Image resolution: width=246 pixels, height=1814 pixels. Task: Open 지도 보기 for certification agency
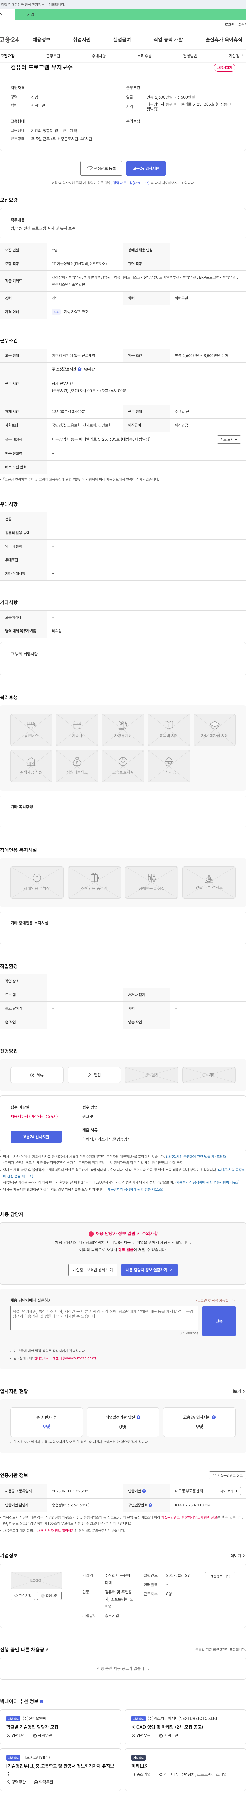coord(229,1491)
